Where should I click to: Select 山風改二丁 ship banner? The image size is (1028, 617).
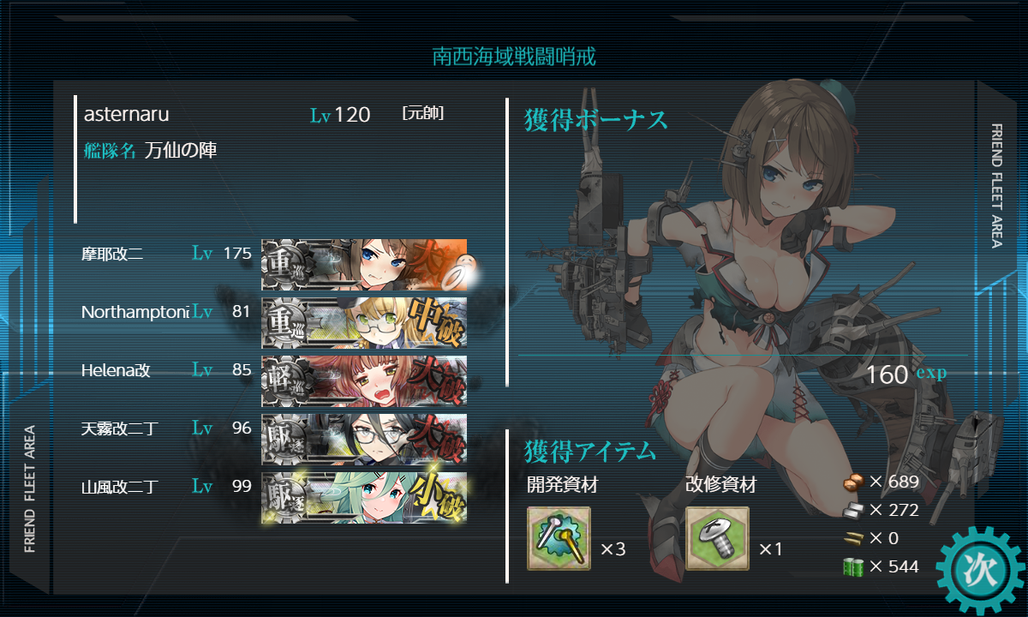point(364,498)
